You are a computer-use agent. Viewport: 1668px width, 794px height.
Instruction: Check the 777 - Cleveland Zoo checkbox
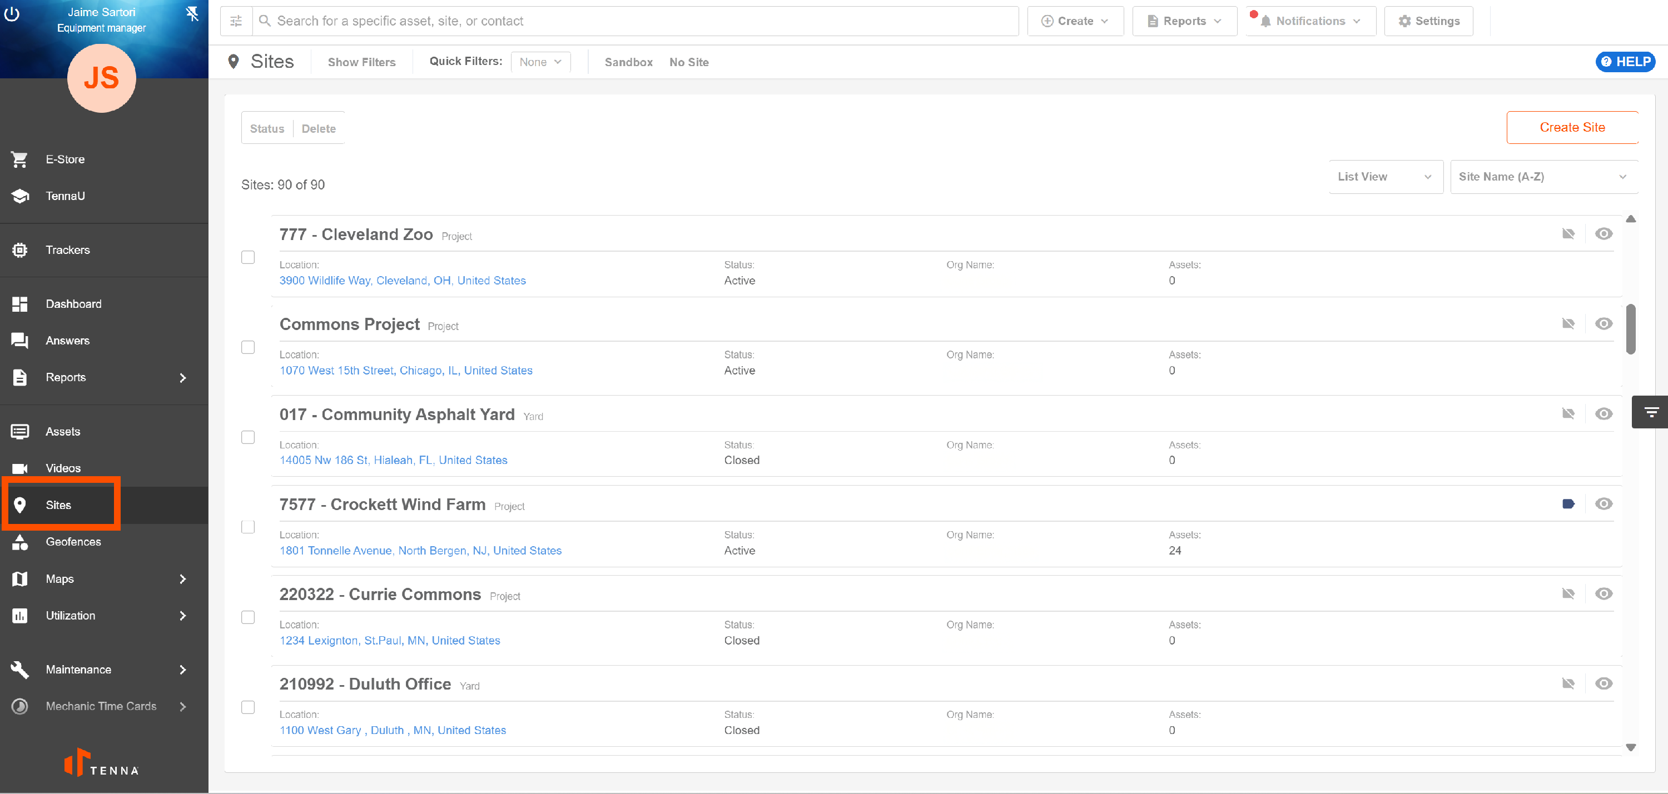pos(248,257)
